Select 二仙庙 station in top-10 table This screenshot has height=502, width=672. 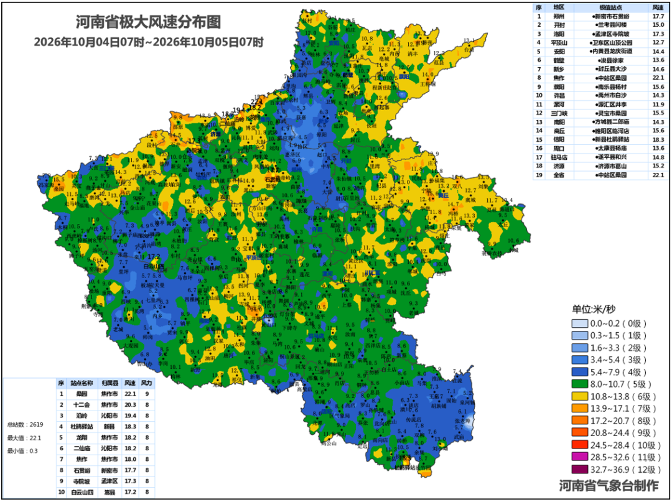82,449
